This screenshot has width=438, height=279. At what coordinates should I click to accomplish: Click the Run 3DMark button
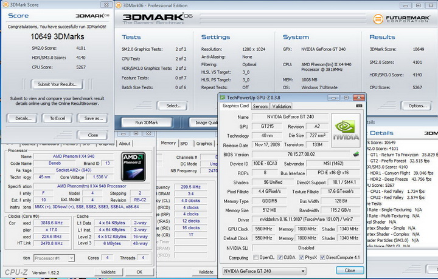click(x=147, y=123)
